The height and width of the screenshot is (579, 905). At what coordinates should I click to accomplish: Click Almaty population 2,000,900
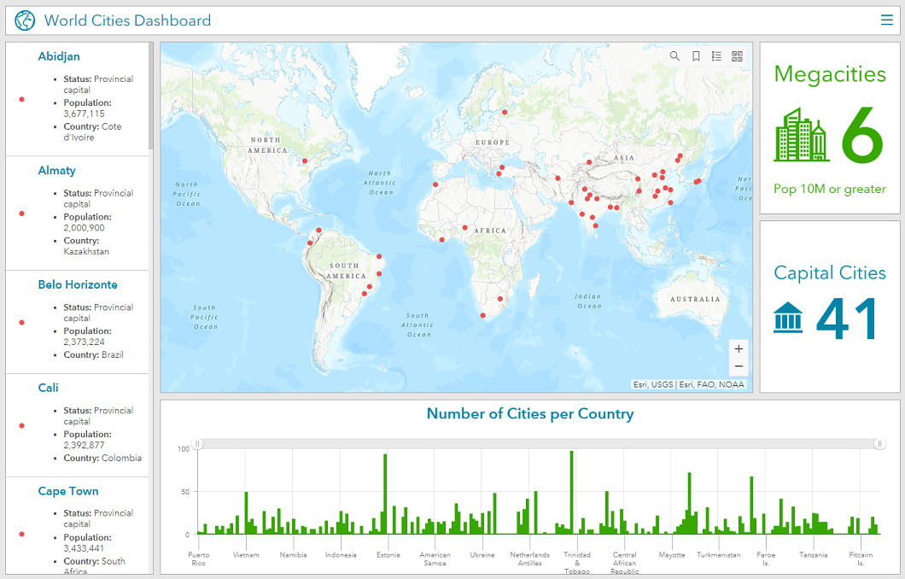[x=85, y=228]
